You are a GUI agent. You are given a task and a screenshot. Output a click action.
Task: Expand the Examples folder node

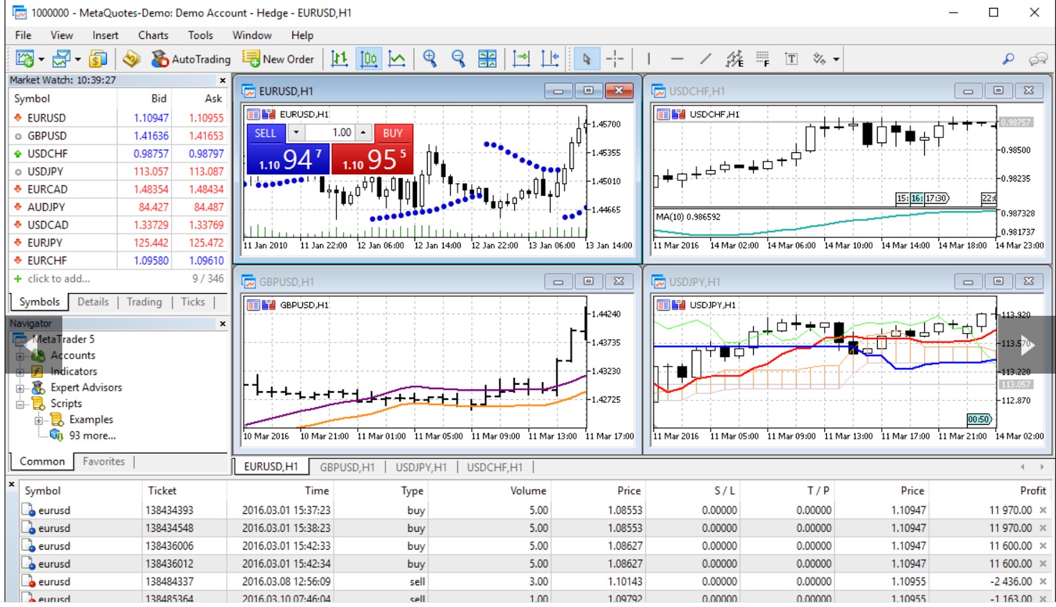pyautogui.click(x=38, y=420)
